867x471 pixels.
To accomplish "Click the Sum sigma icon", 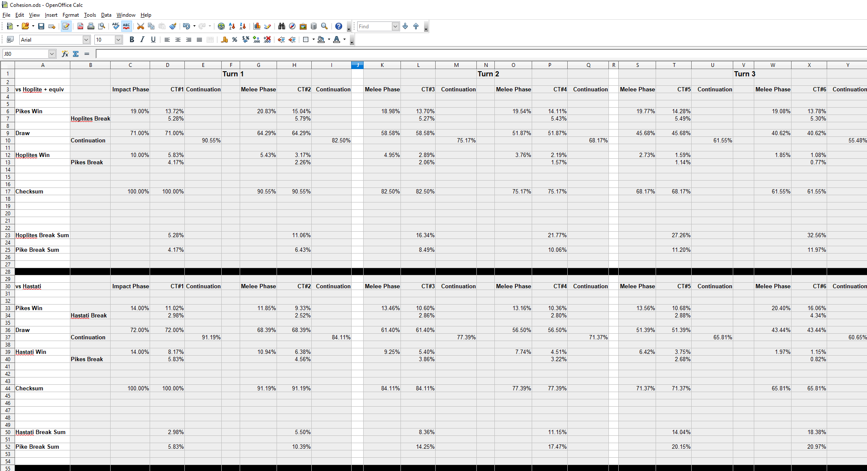I will 76,54.
